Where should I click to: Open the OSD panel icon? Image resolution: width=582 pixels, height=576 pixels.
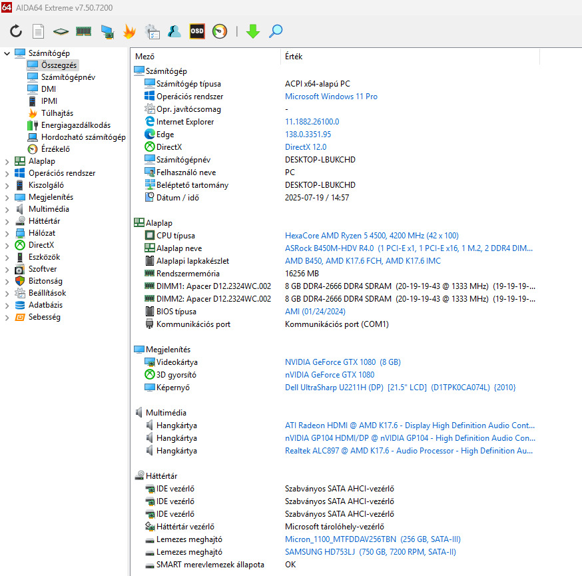click(196, 31)
